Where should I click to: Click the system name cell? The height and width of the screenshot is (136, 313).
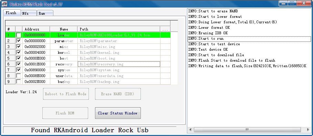64,70
